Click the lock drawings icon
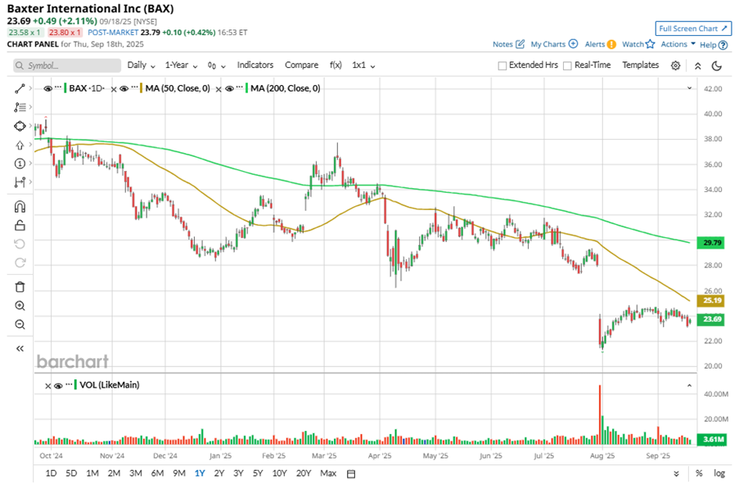The width and height of the screenshot is (739, 484). (x=20, y=226)
